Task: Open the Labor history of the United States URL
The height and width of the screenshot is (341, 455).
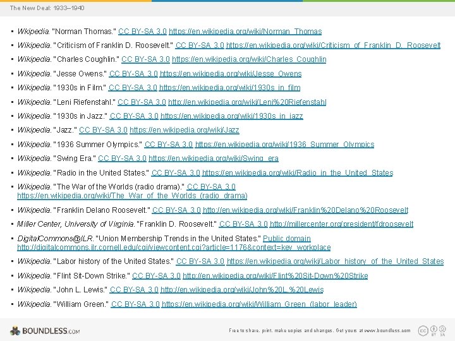Action: [336, 261]
